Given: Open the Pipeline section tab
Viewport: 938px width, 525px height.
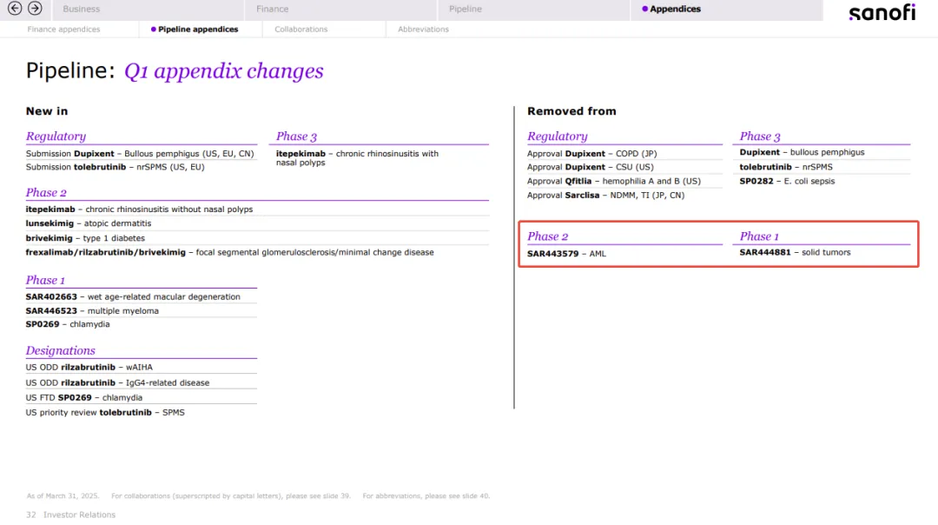Looking at the screenshot, I should (x=533, y=9).
